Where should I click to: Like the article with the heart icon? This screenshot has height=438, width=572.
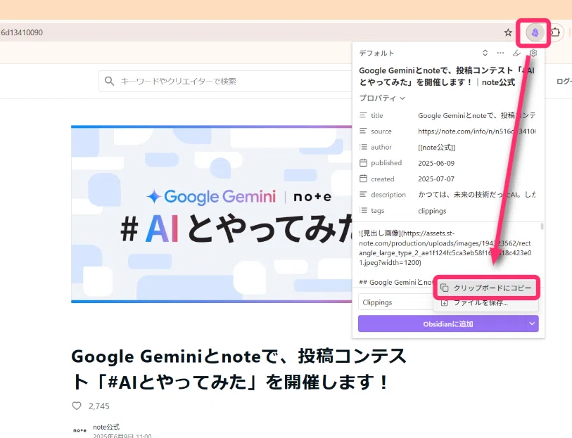[77, 406]
